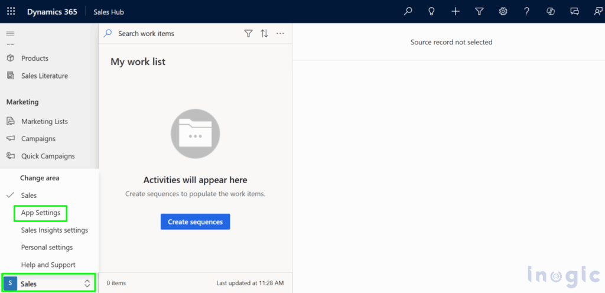The width and height of the screenshot is (605, 293).
Task: Collapse the hamburger navigation menu
Action: (10, 34)
